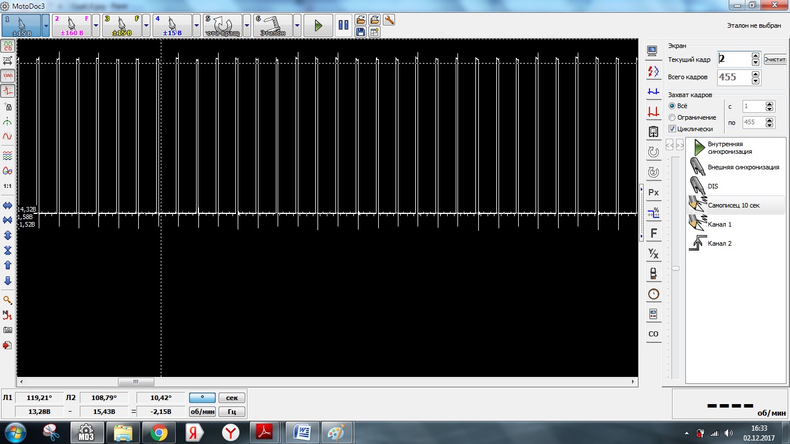The width and height of the screenshot is (790, 444).
Task: Click the Y/x icon in right toolbar
Action: 654,253
